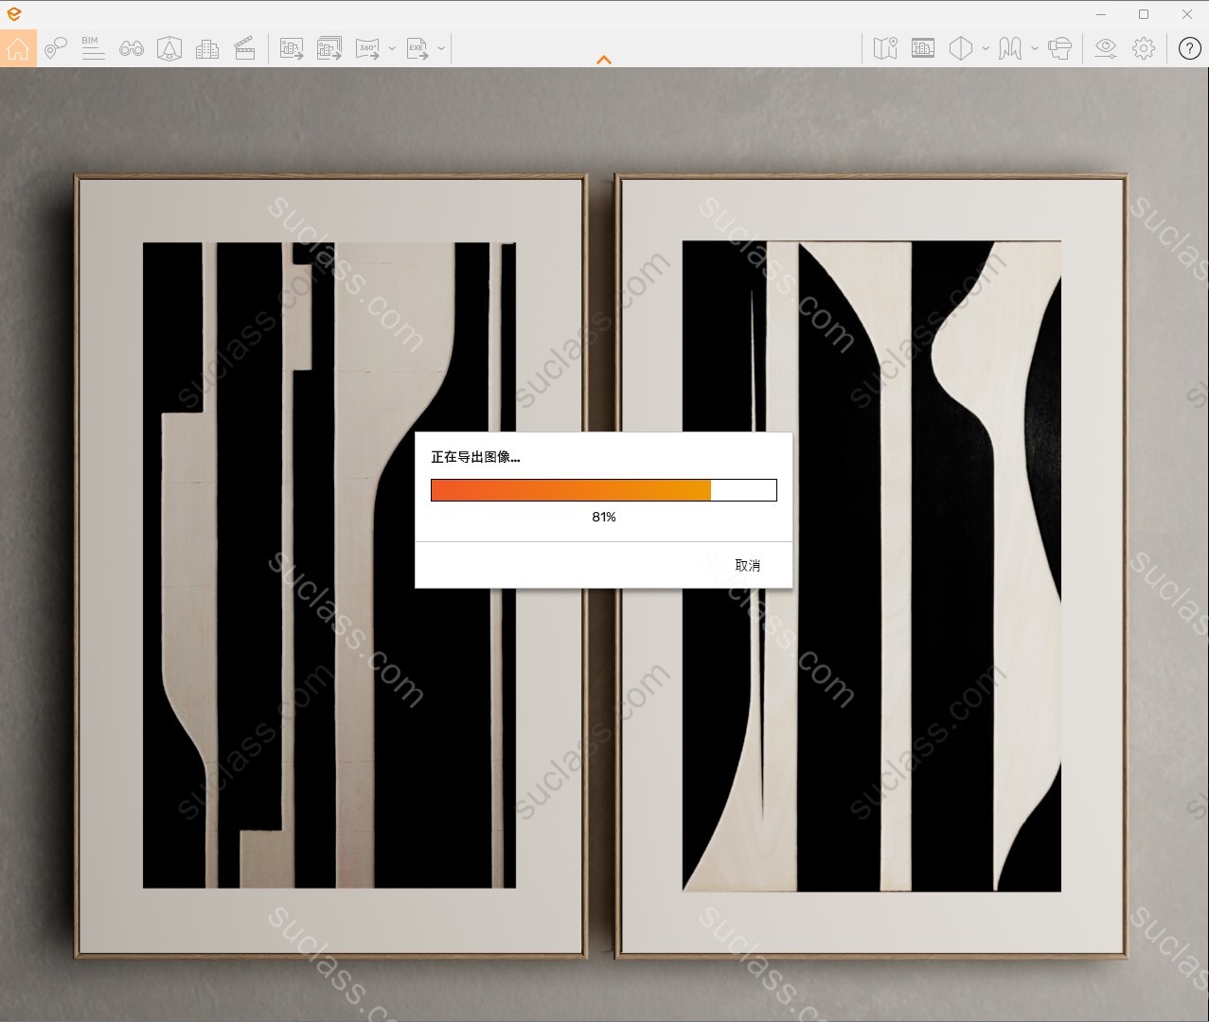This screenshot has width=1209, height=1022.
Task: Expand the 360 panorama export dropdown
Action: tap(392, 48)
